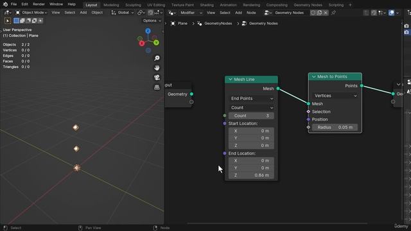
Task: Open the 3D viewport editor type dropdown
Action: coord(8,13)
